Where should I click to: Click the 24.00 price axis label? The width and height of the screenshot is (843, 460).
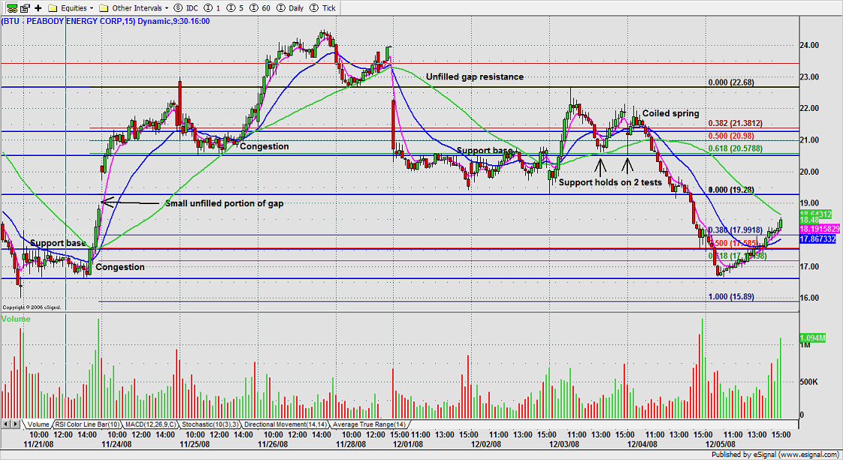point(809,46)
